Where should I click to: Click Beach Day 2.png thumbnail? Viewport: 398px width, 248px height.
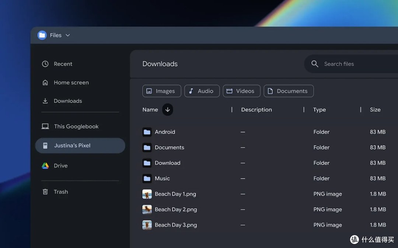tap(147, 209)
